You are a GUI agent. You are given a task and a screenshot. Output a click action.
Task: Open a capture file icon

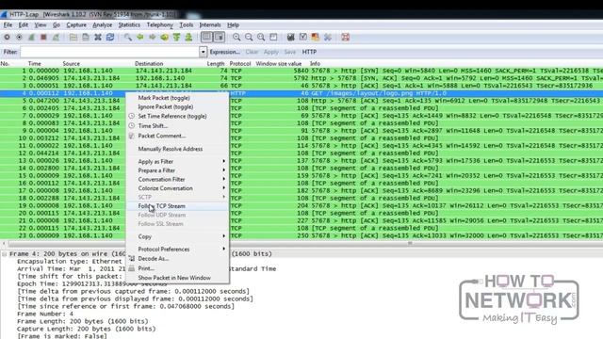[73, 38]
